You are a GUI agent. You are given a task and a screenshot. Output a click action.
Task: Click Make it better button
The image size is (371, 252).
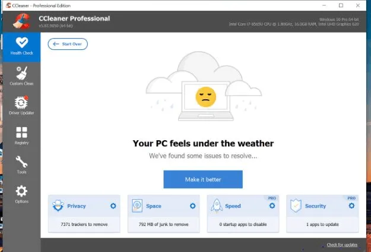click(203, 179)
